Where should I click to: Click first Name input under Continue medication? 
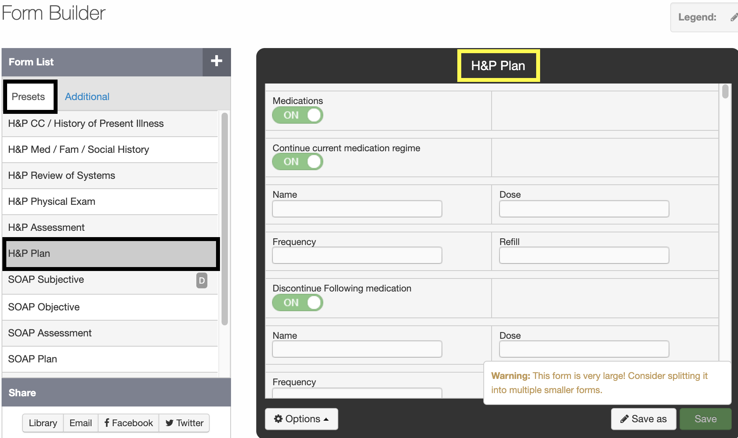(x=357, y=209)
